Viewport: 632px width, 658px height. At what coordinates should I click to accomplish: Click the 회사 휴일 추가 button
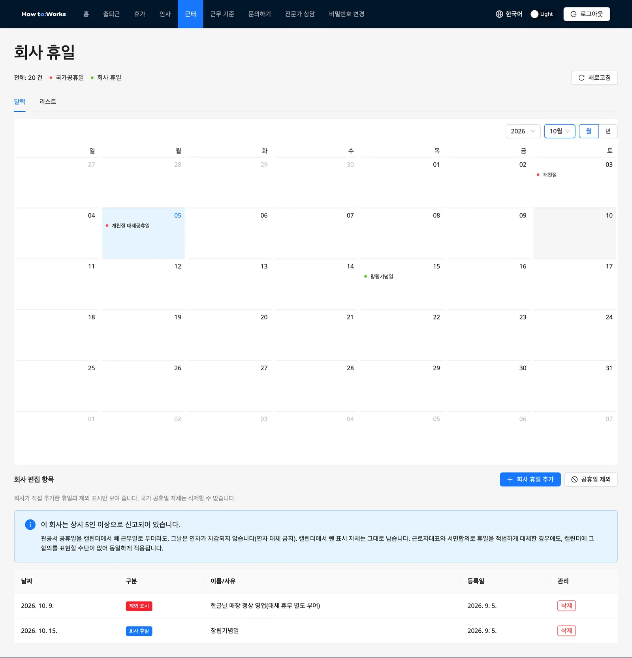(x=530, y=480)
